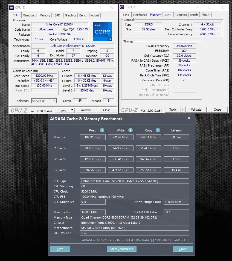
Task: Click Tools button in right CPU-Z window
Action: pos(173,110)
